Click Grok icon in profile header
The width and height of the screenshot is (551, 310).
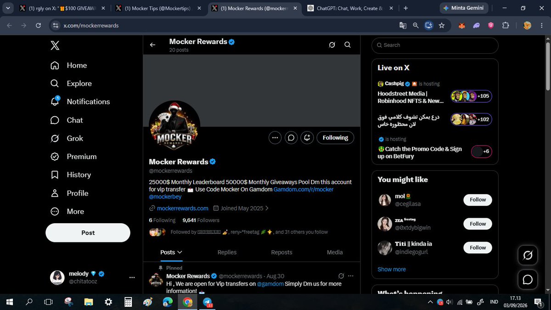pyautogui.click(x=332, y=45)
